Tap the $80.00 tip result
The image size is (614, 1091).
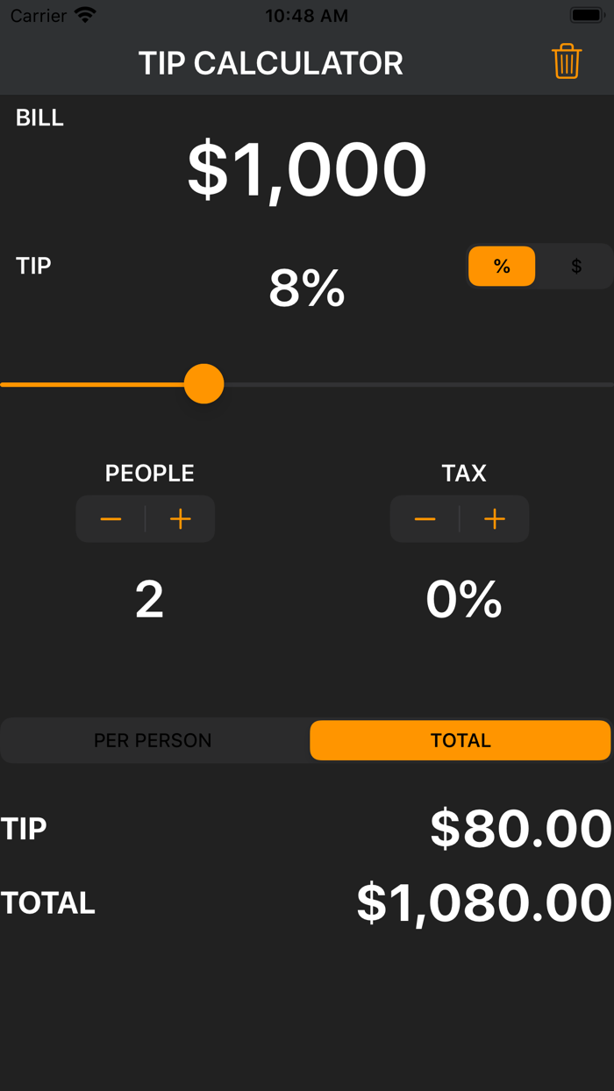coord(518,826)
